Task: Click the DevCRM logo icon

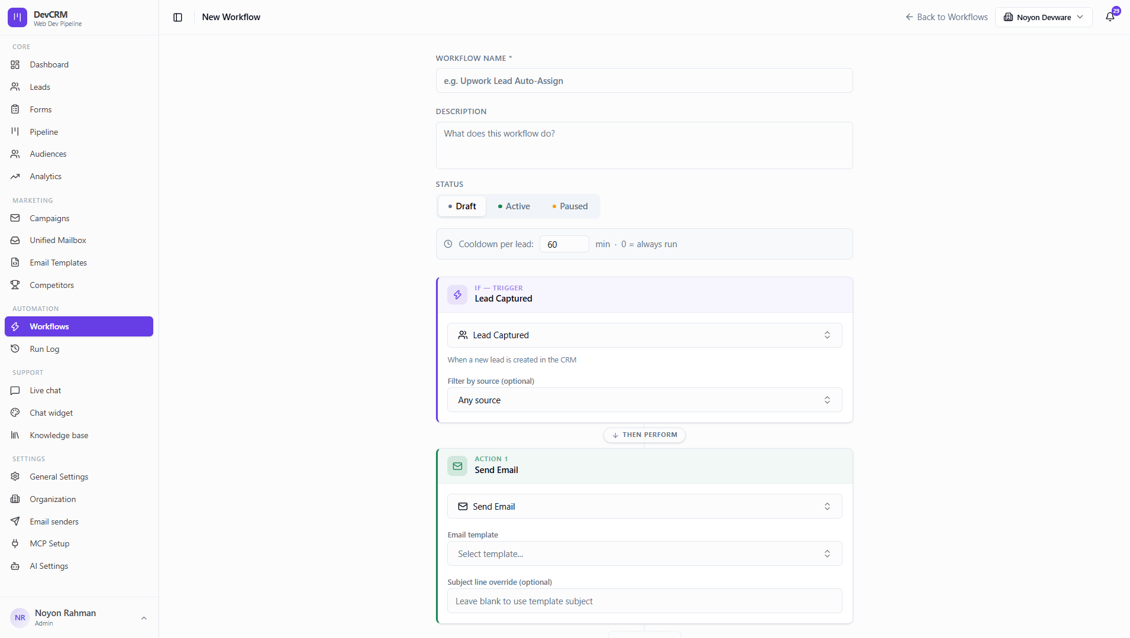Action: pyautogui.click(x=17, y=17)
